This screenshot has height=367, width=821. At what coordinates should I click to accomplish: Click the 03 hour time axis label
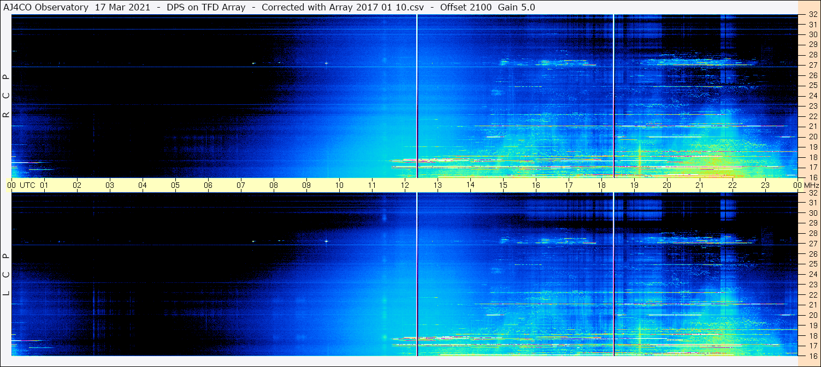pyautogui.click(x=110, y=185)
